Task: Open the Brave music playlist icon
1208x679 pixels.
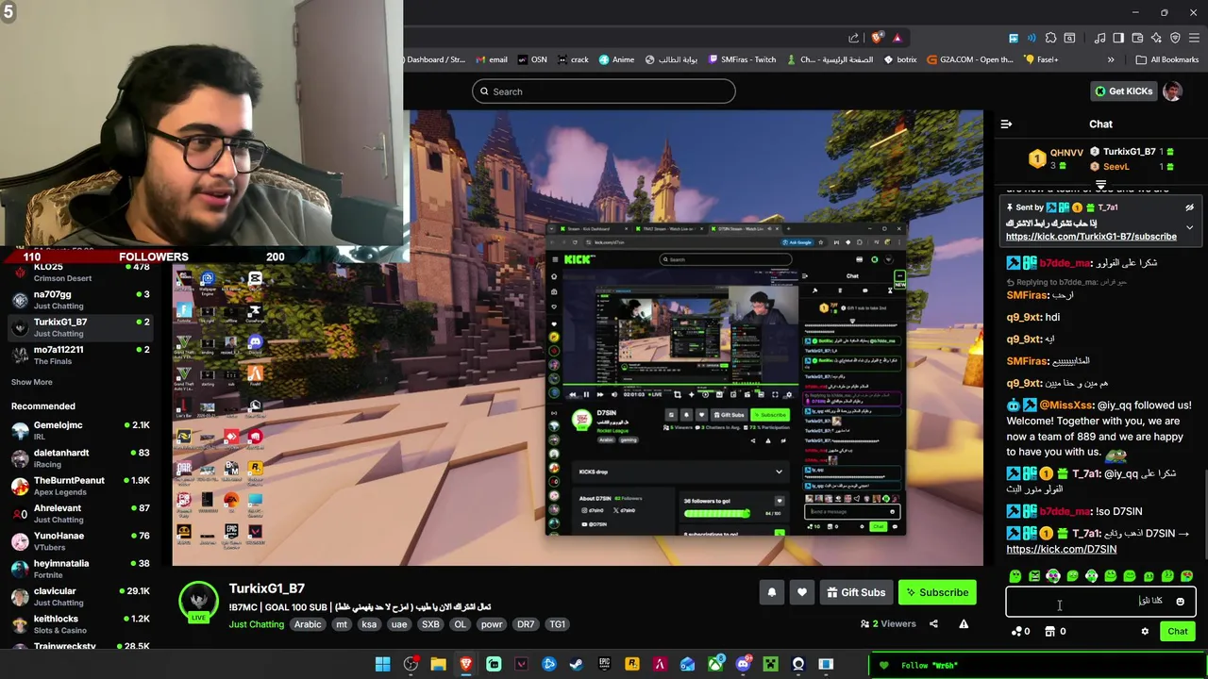Action: [1099, 38]
